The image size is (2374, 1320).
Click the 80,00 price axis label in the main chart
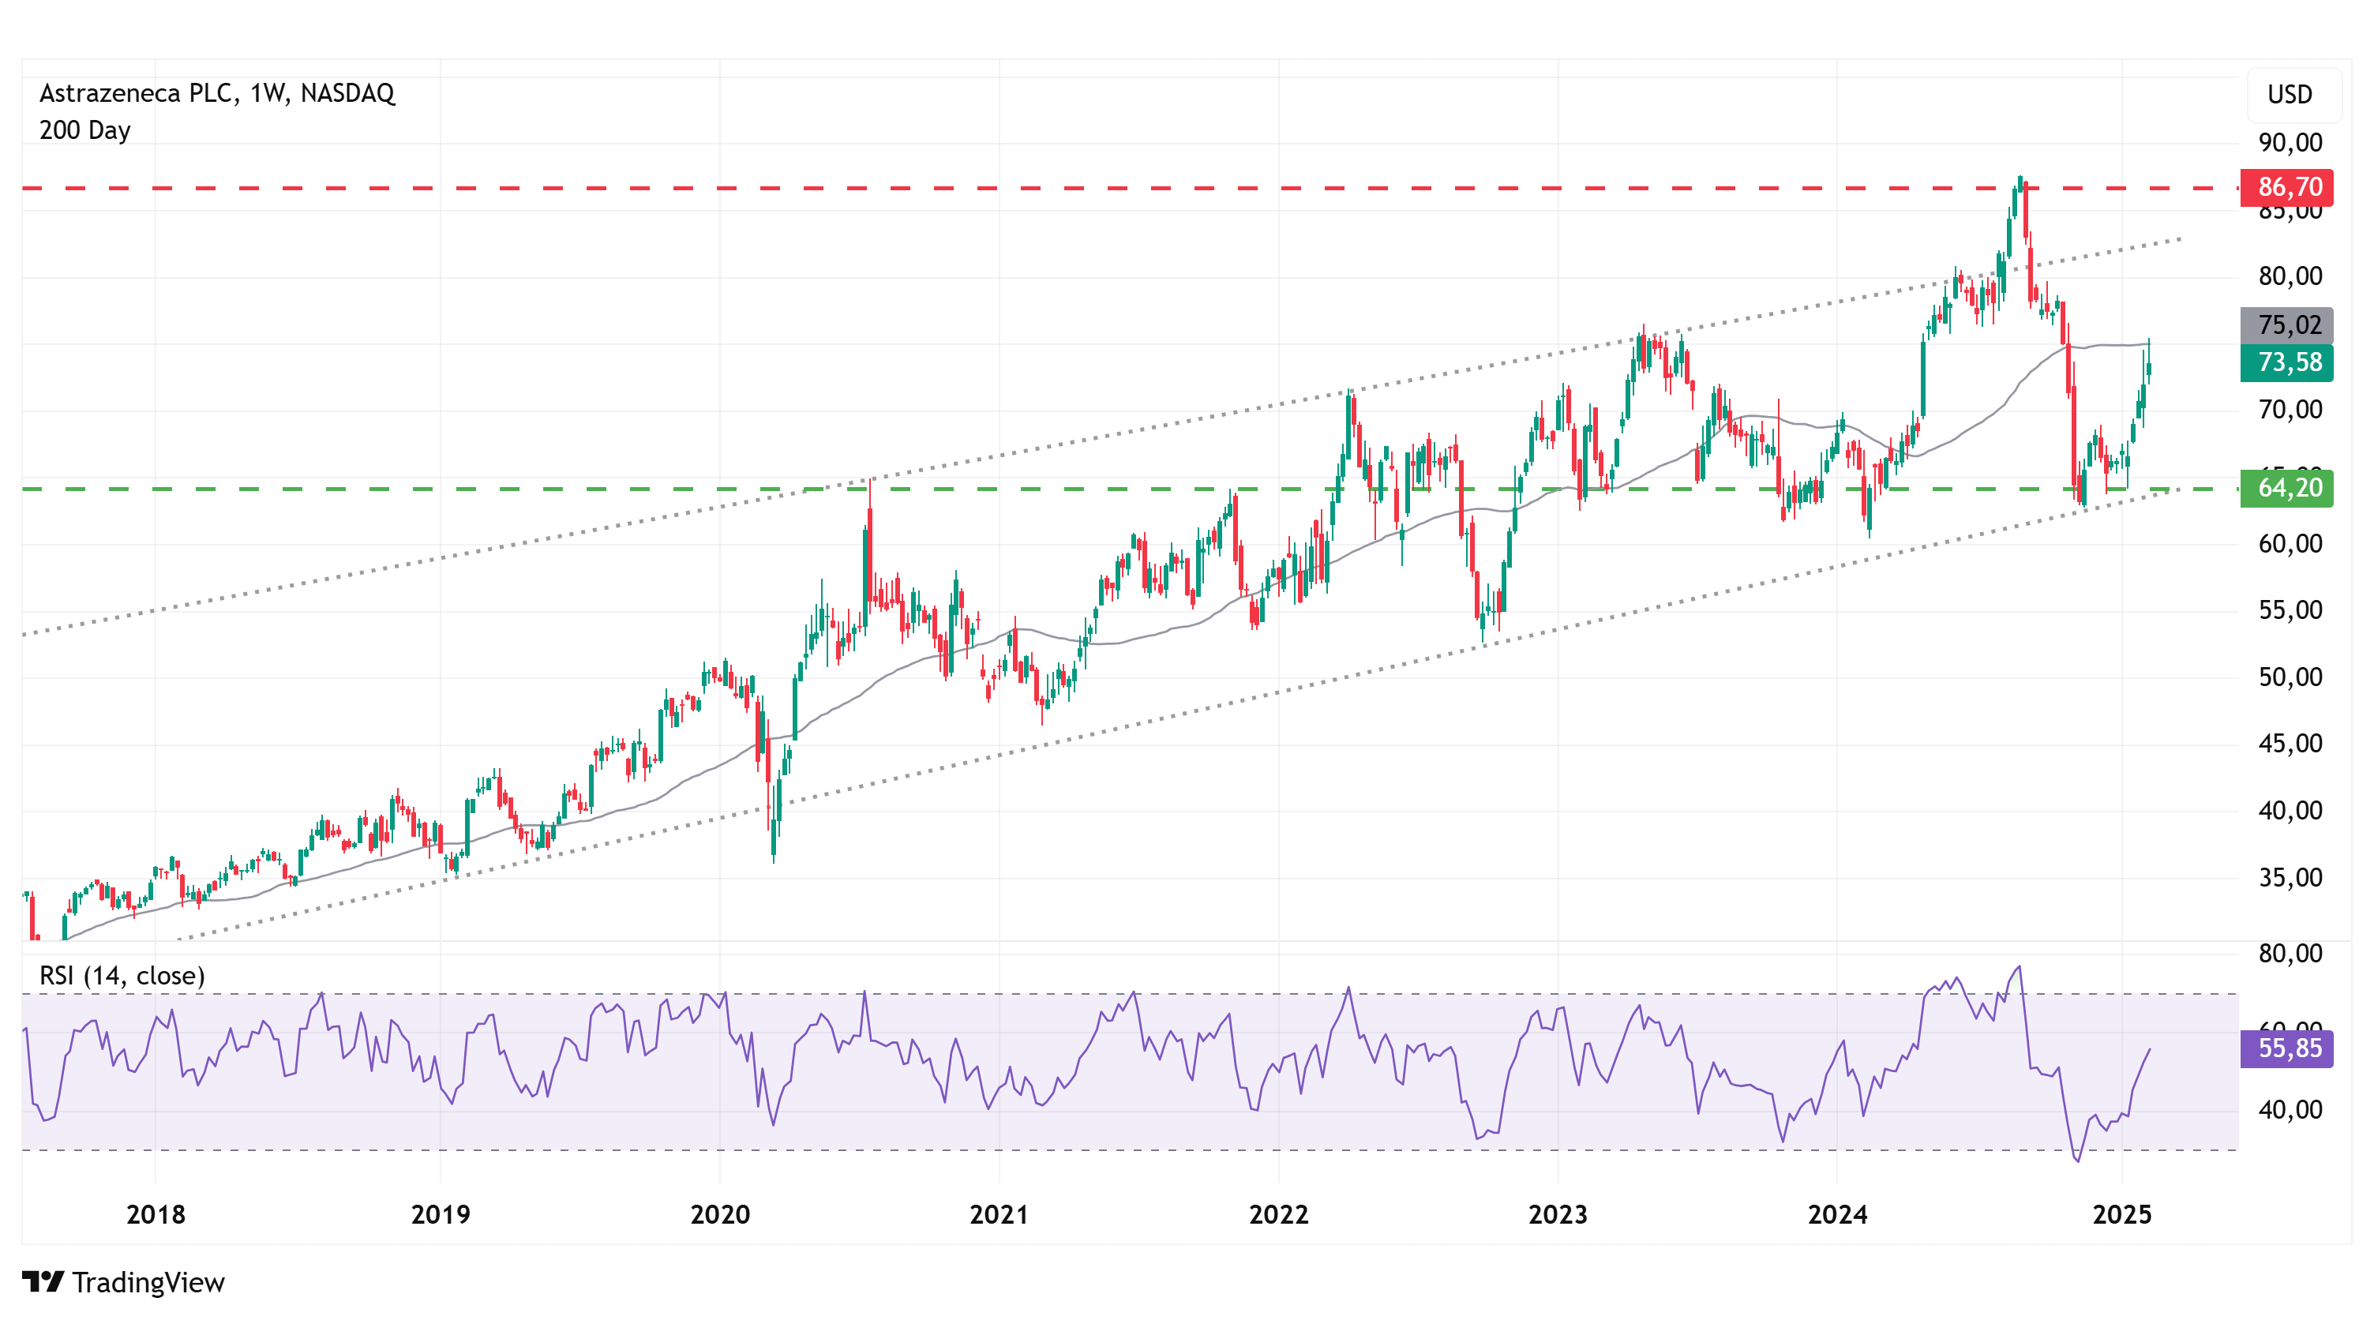2290,276
